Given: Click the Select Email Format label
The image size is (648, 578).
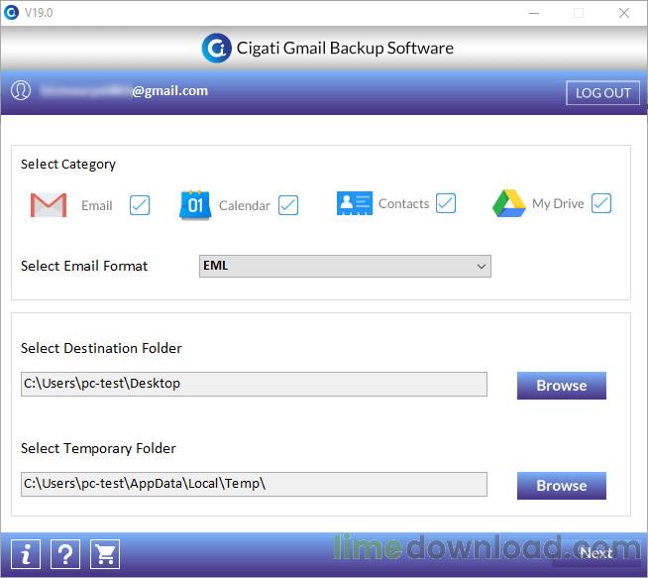Looking at the screenshot, I should click(84, 266).
